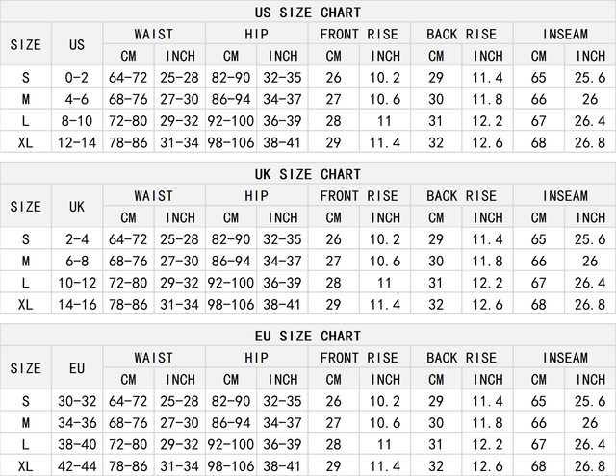This screenshot has height=476, width=616.
Task: Select the EU column header cell
Action: [77, 368]
